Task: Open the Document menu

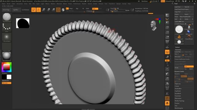Action: [x=20, y=4]
